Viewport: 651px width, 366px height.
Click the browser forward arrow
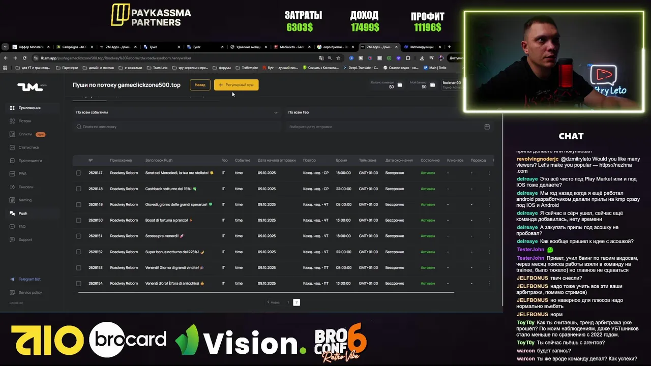pyautogui.click(x=15, y=58)
